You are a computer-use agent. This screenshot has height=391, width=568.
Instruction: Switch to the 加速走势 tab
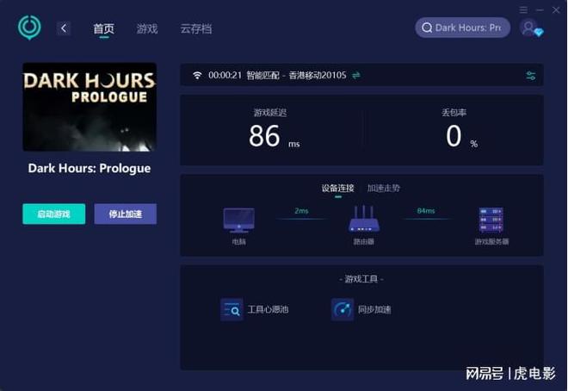383,188
